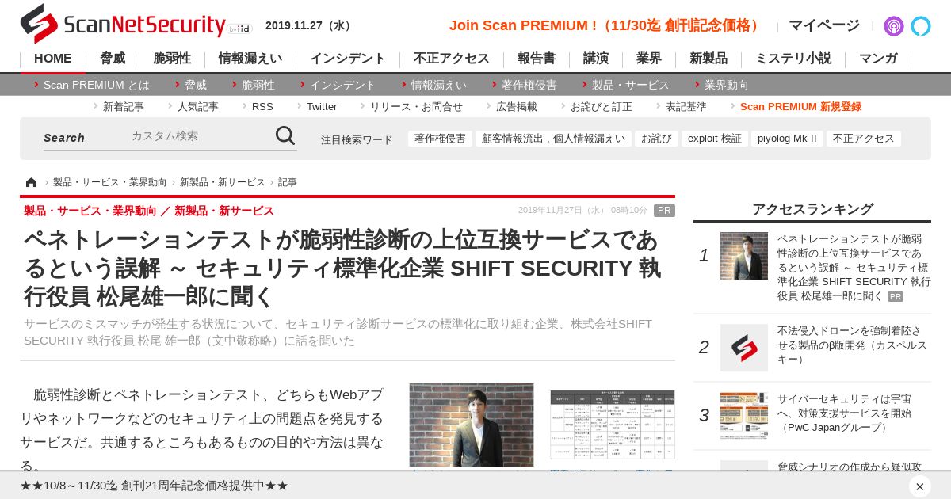Open the HOME tab

pos(53,59)
